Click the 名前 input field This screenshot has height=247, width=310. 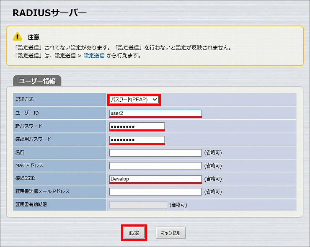(155, 153)
